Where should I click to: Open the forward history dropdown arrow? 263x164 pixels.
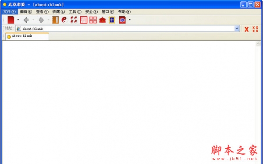click(49, 20)
